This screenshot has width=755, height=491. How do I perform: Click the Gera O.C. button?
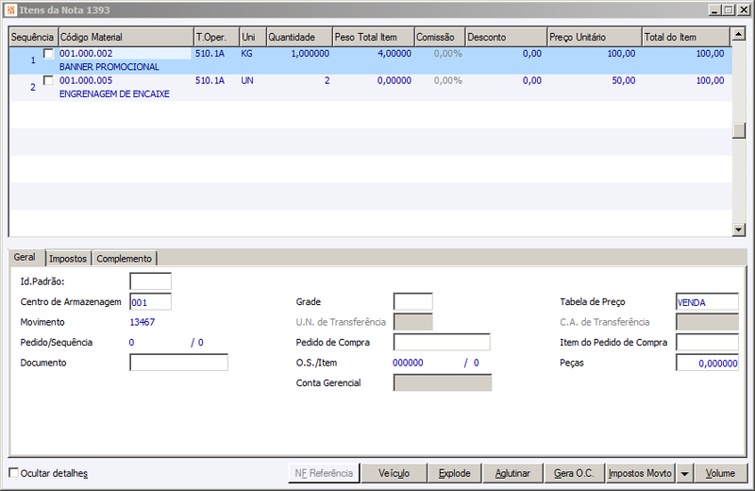(574, 473)
